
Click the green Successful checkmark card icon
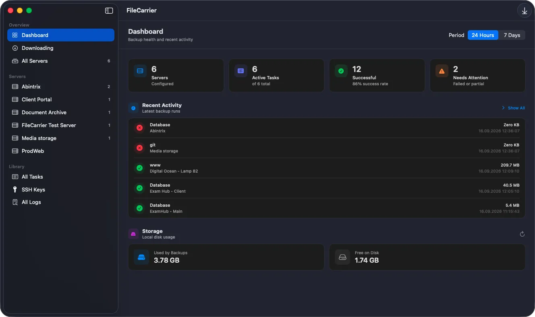341,71
